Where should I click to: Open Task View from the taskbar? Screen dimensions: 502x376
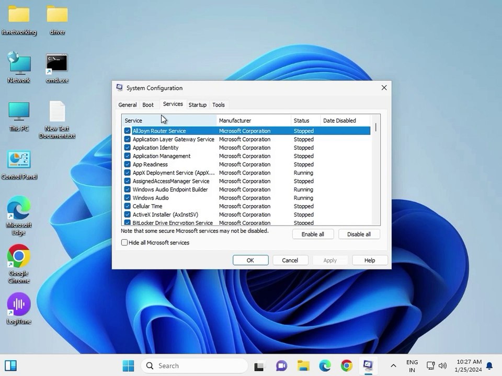coord(259,366)
